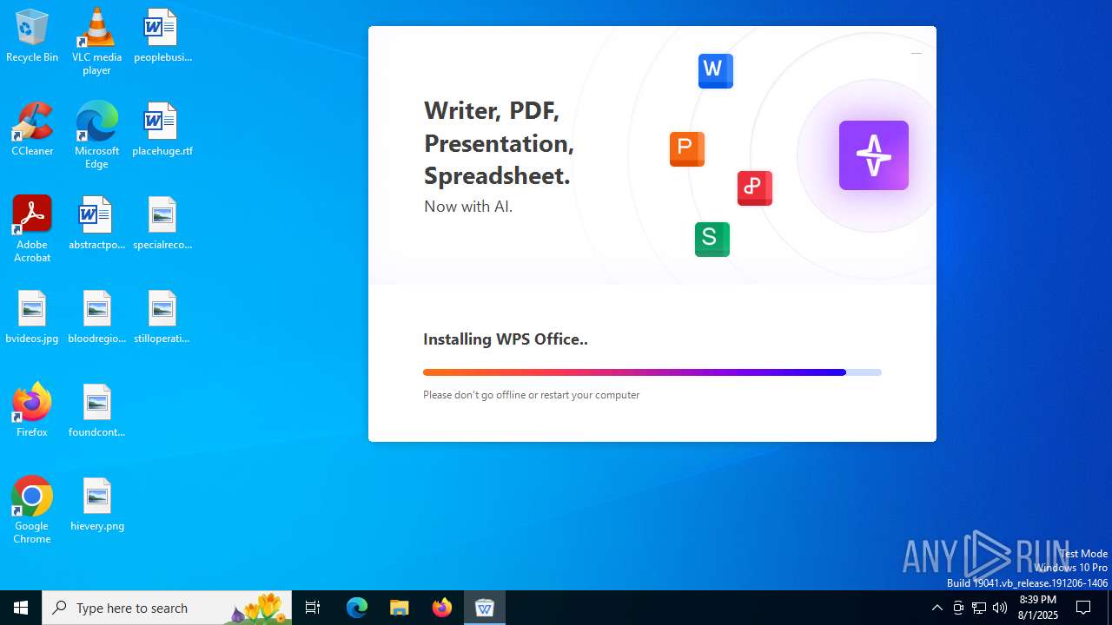Select the bvideos.jpg file
This screenshot has width=1112, height=625.
click(32, 318)
